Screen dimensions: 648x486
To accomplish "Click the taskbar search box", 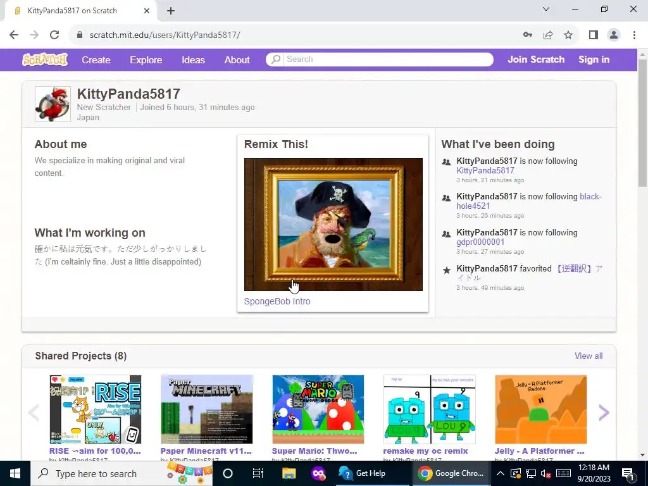I will [x=121, y=473].
